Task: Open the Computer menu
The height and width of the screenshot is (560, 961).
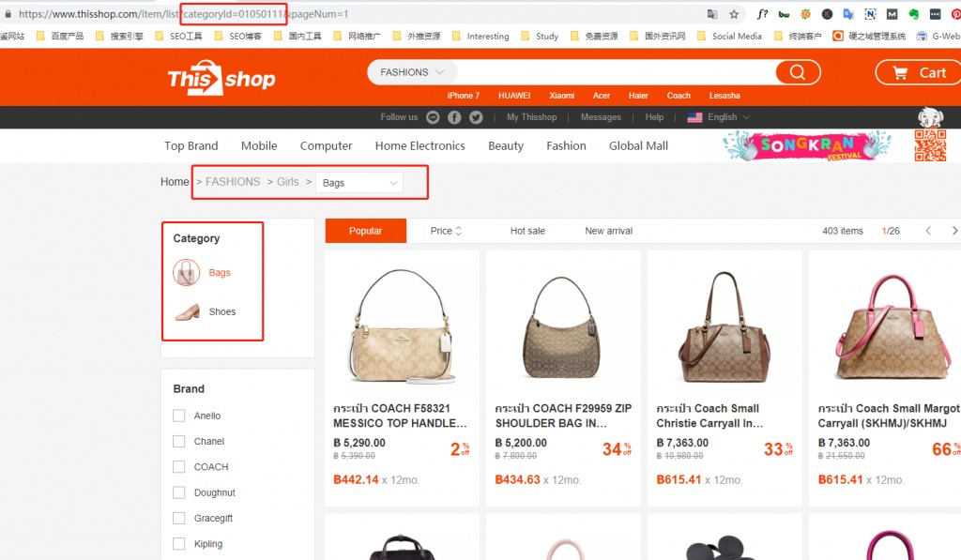Action: tap(326, 145)
